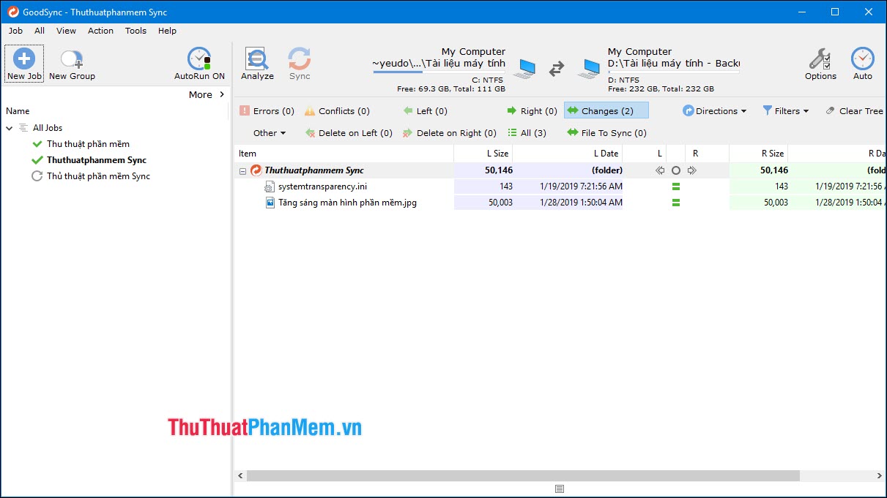Open the Tools menu
Screen dimensions: 887x498
pyautogui.click(x=136, y=31)
